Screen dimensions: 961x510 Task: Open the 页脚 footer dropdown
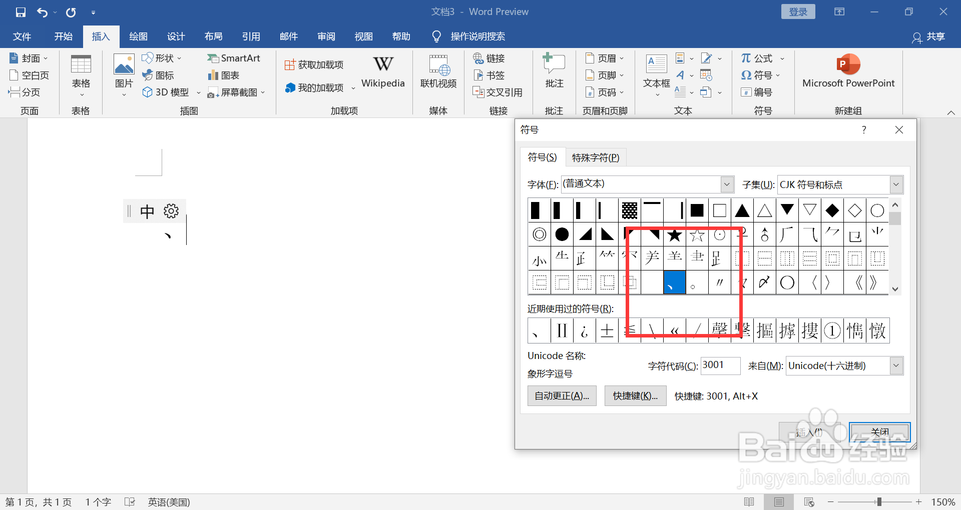[605, 75]
